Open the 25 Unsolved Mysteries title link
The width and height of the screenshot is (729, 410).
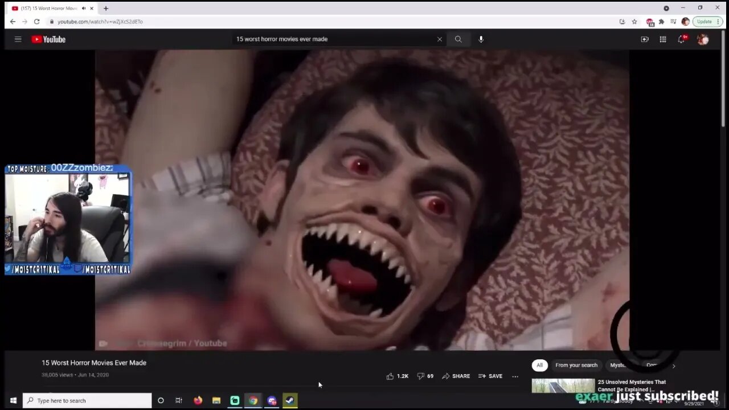(632, 386)
